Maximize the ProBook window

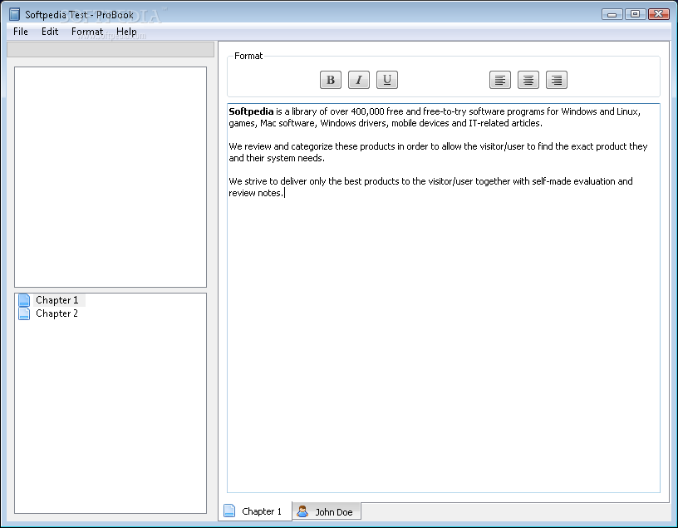635,14
